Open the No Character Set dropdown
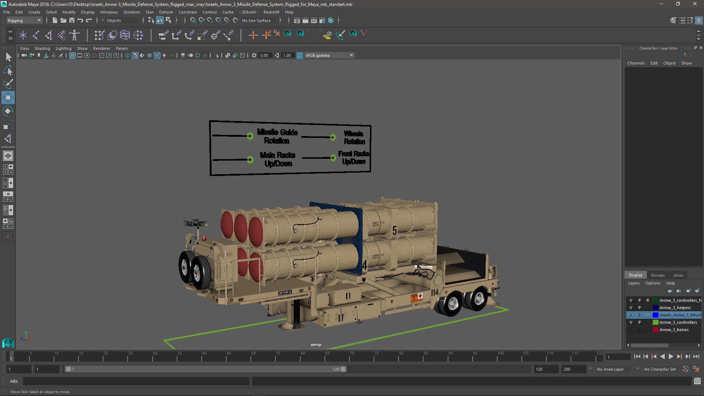704x396 pixels. [x=660, y=369]
